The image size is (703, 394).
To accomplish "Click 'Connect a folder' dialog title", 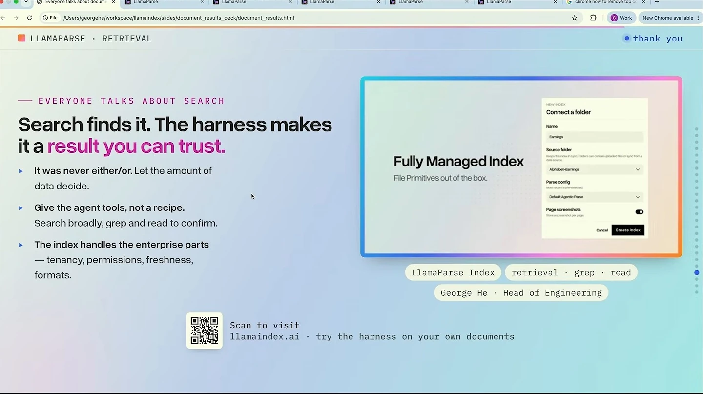I will pos(568,112).
